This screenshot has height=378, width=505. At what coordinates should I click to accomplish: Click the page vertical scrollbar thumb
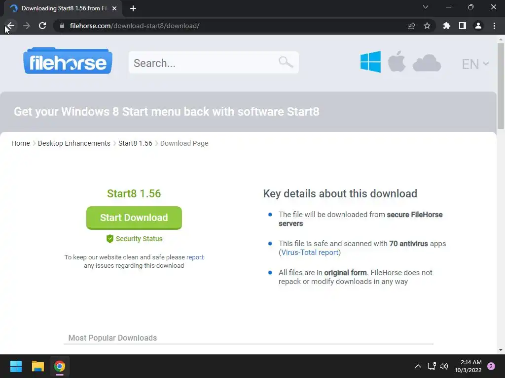501,86
